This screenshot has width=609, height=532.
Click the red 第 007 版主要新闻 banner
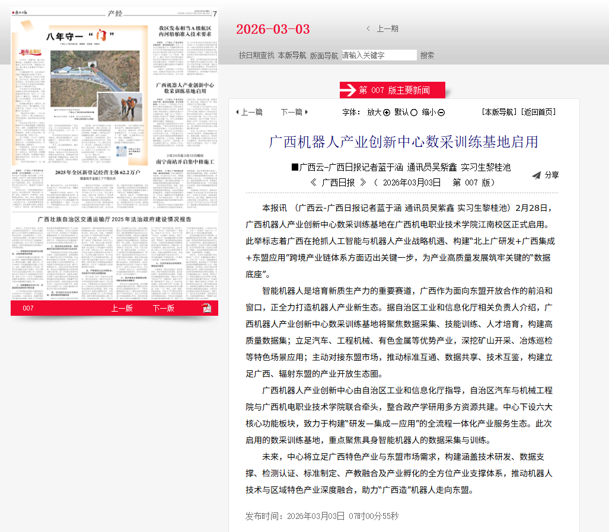pyautogui.click(x=393, y=90)
